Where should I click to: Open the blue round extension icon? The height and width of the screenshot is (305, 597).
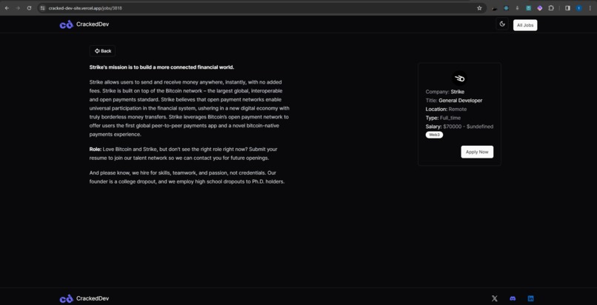pyautogui.click(x=506, y=8)
